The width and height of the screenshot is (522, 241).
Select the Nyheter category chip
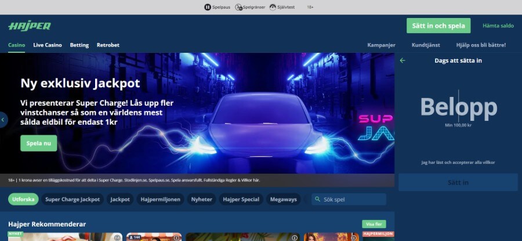coord(201,199)
